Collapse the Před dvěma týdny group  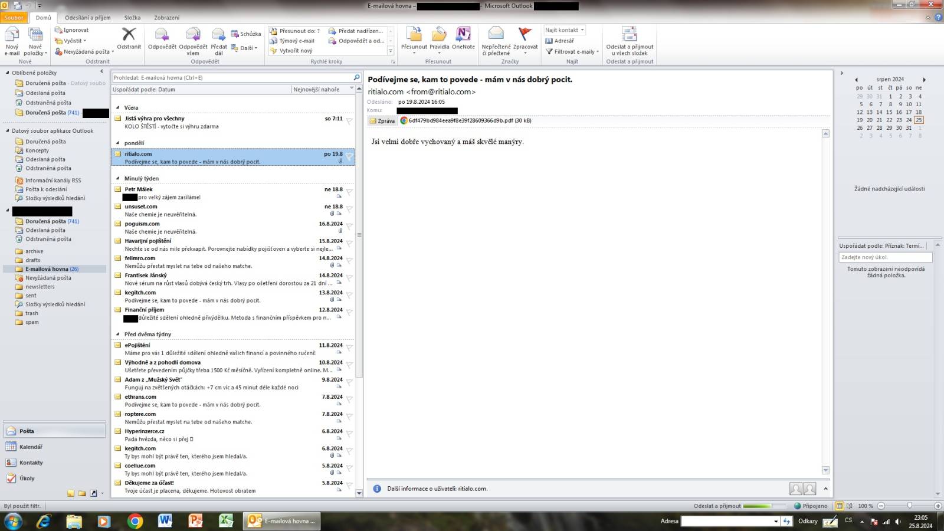point(118,334)
